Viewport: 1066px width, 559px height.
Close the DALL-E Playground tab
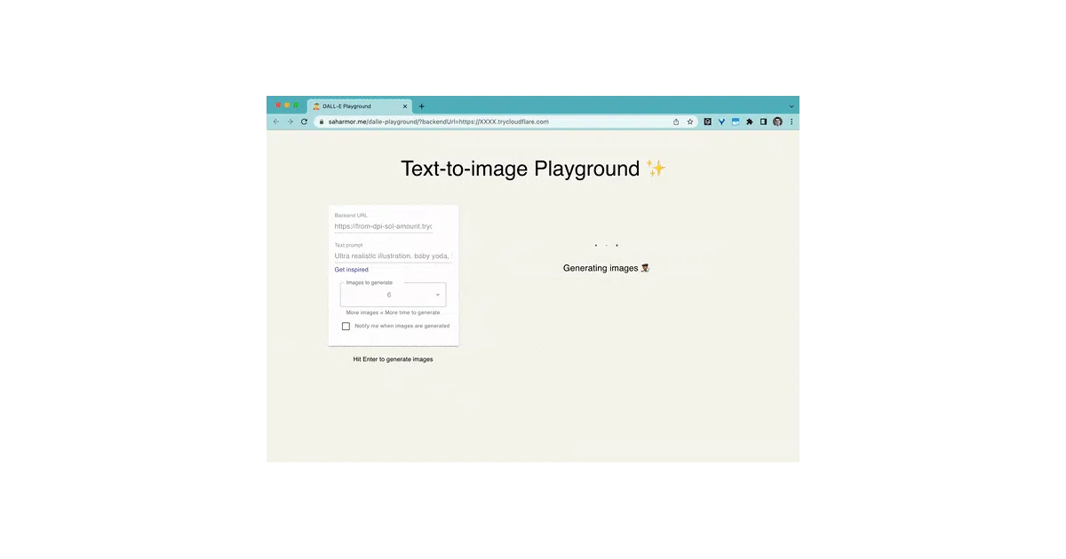(405, 106)
